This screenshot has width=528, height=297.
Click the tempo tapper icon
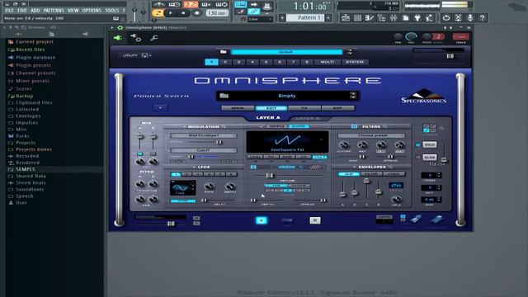429,18
